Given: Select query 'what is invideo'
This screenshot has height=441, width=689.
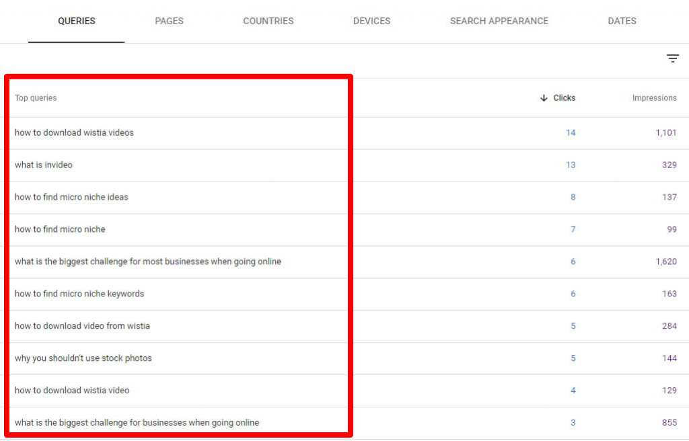Looking at the screenshot, I should pos(44,165).
